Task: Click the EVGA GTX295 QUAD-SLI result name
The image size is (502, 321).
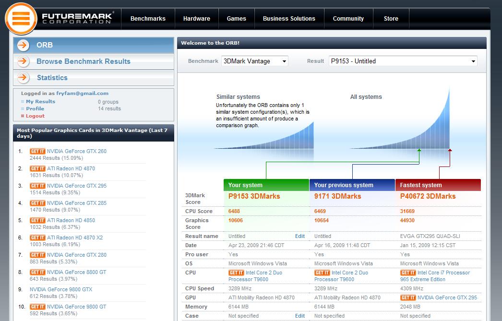Action: [430, 236]
